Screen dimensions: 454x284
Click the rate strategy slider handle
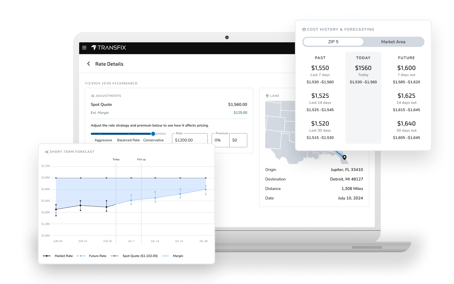click(x=153, y=134)
